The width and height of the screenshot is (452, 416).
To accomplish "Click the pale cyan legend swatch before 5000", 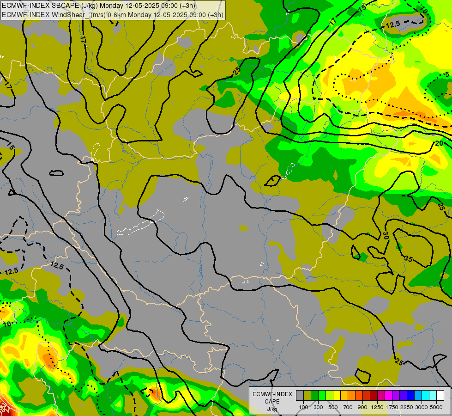I will 433,395.
